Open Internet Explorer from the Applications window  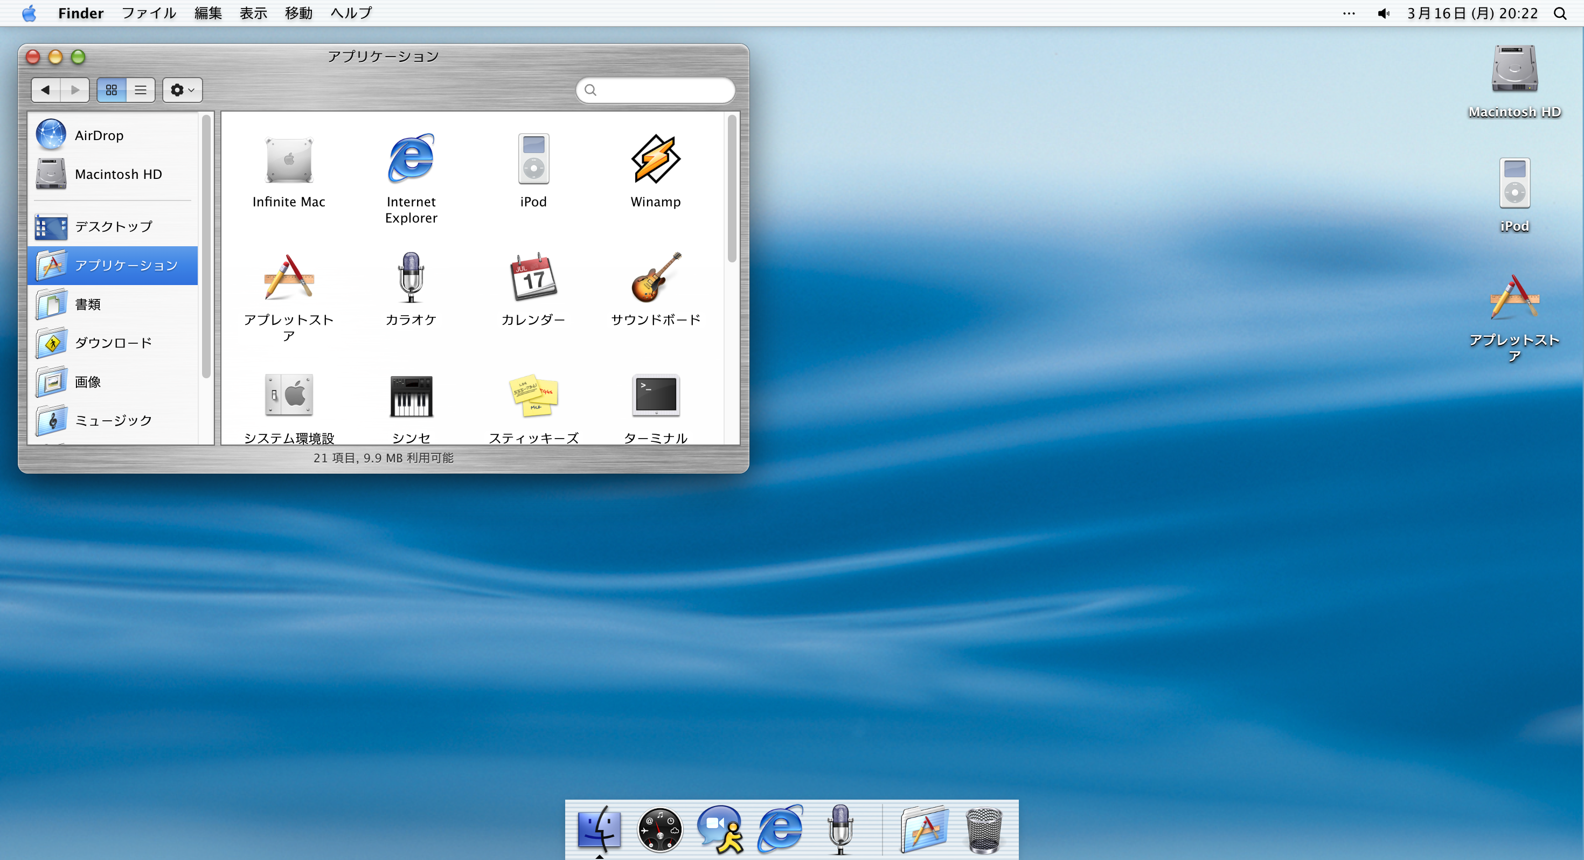coord(409,159)
